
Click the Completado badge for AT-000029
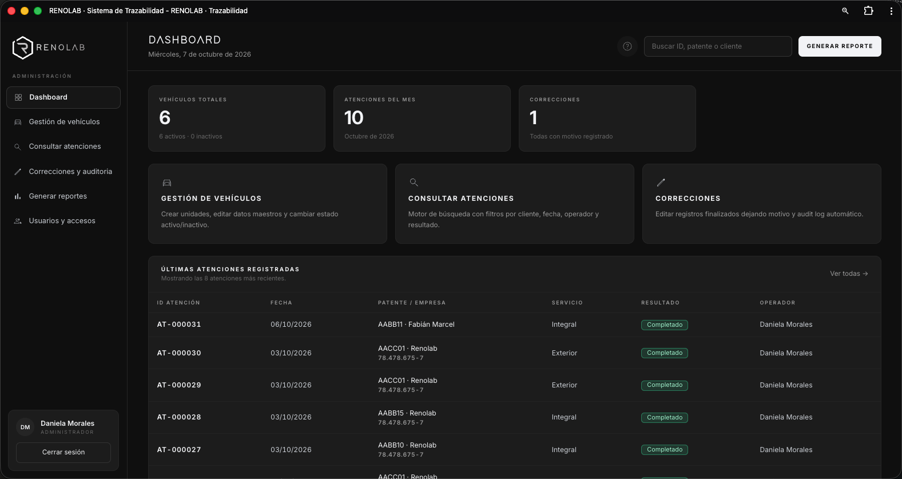click(x=665, y=385)
